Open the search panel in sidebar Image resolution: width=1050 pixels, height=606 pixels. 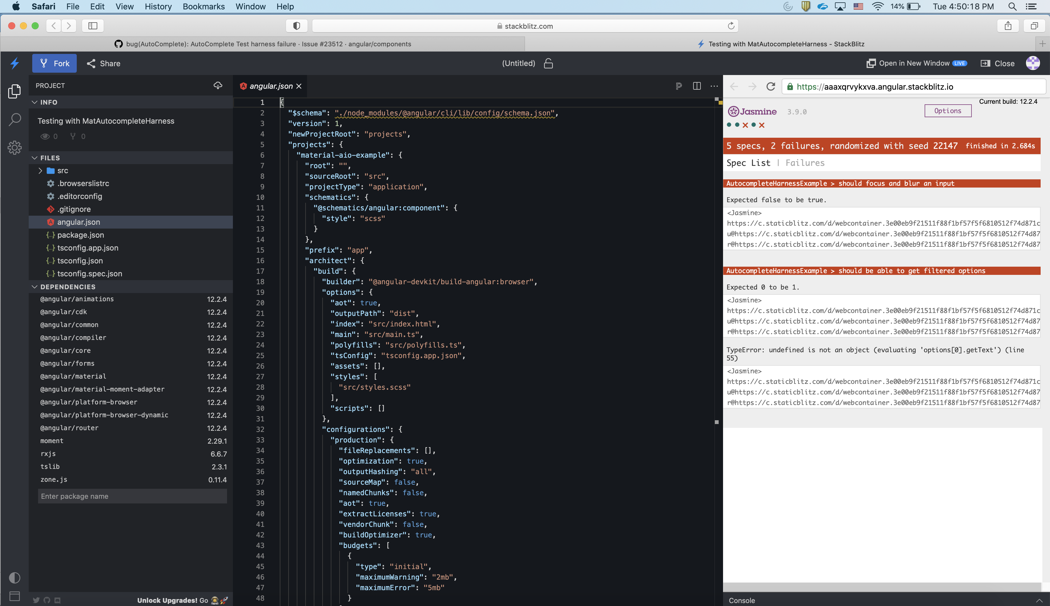pyautogui.click(x=15, y=120)
